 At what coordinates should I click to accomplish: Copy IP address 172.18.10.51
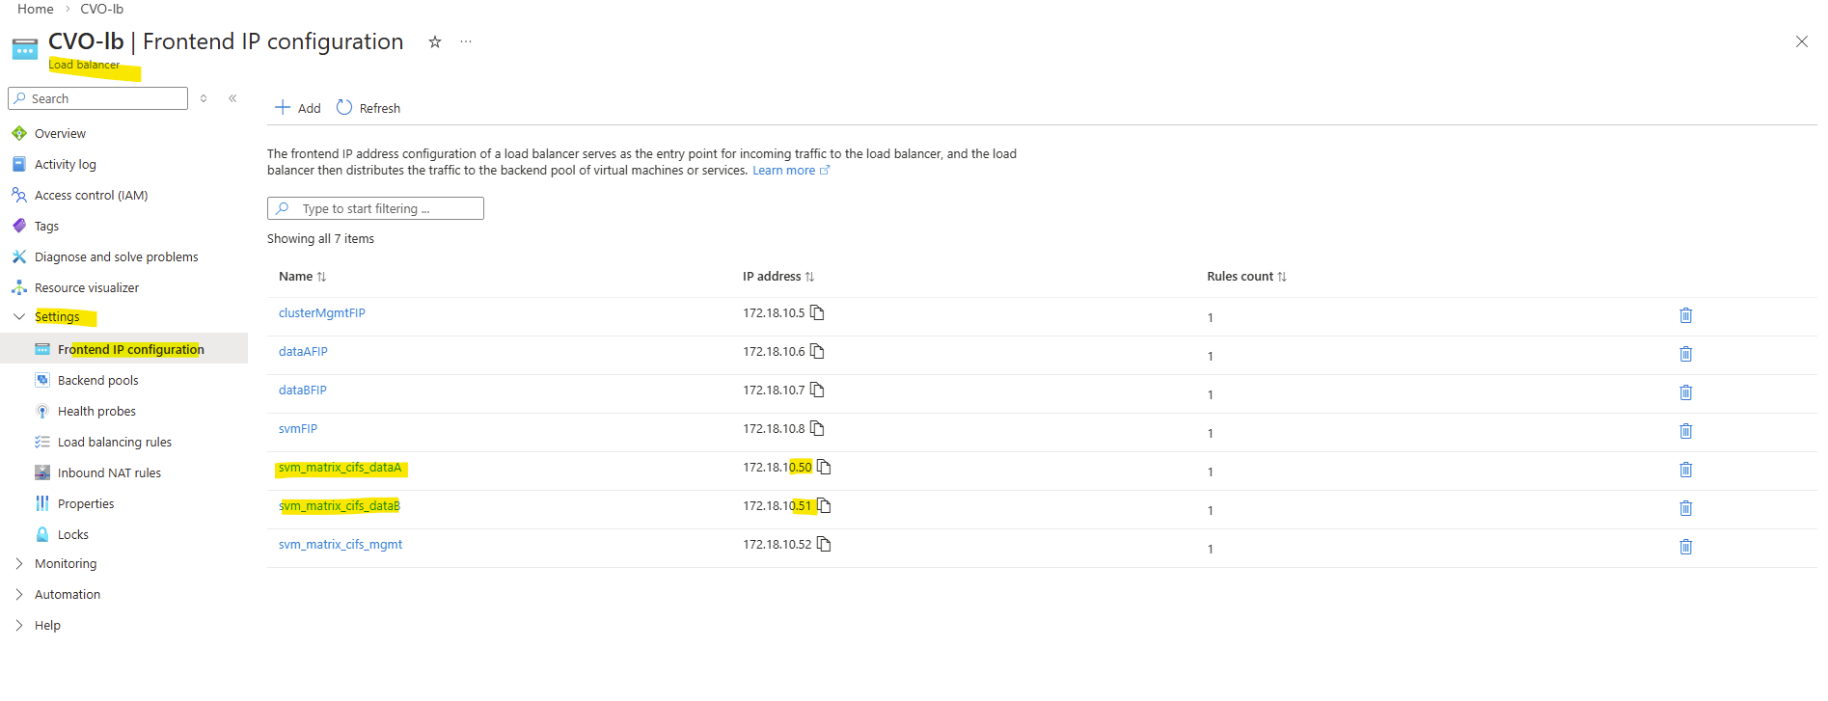pyautogui.click(x=824, y=505)
